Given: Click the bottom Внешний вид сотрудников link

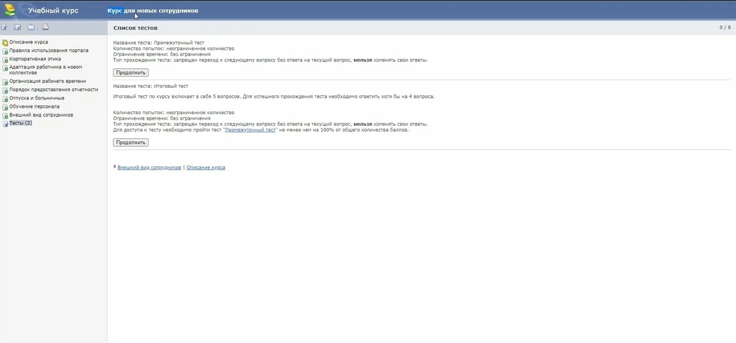Looking at the screenshot, I should coord(149,168).
